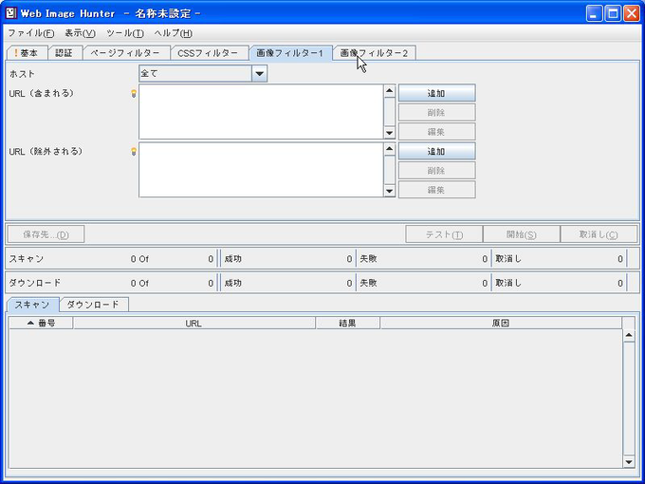Open the ファイル(F) menu
The width and height of the screenshot is (645, 484).
(31, 33)
